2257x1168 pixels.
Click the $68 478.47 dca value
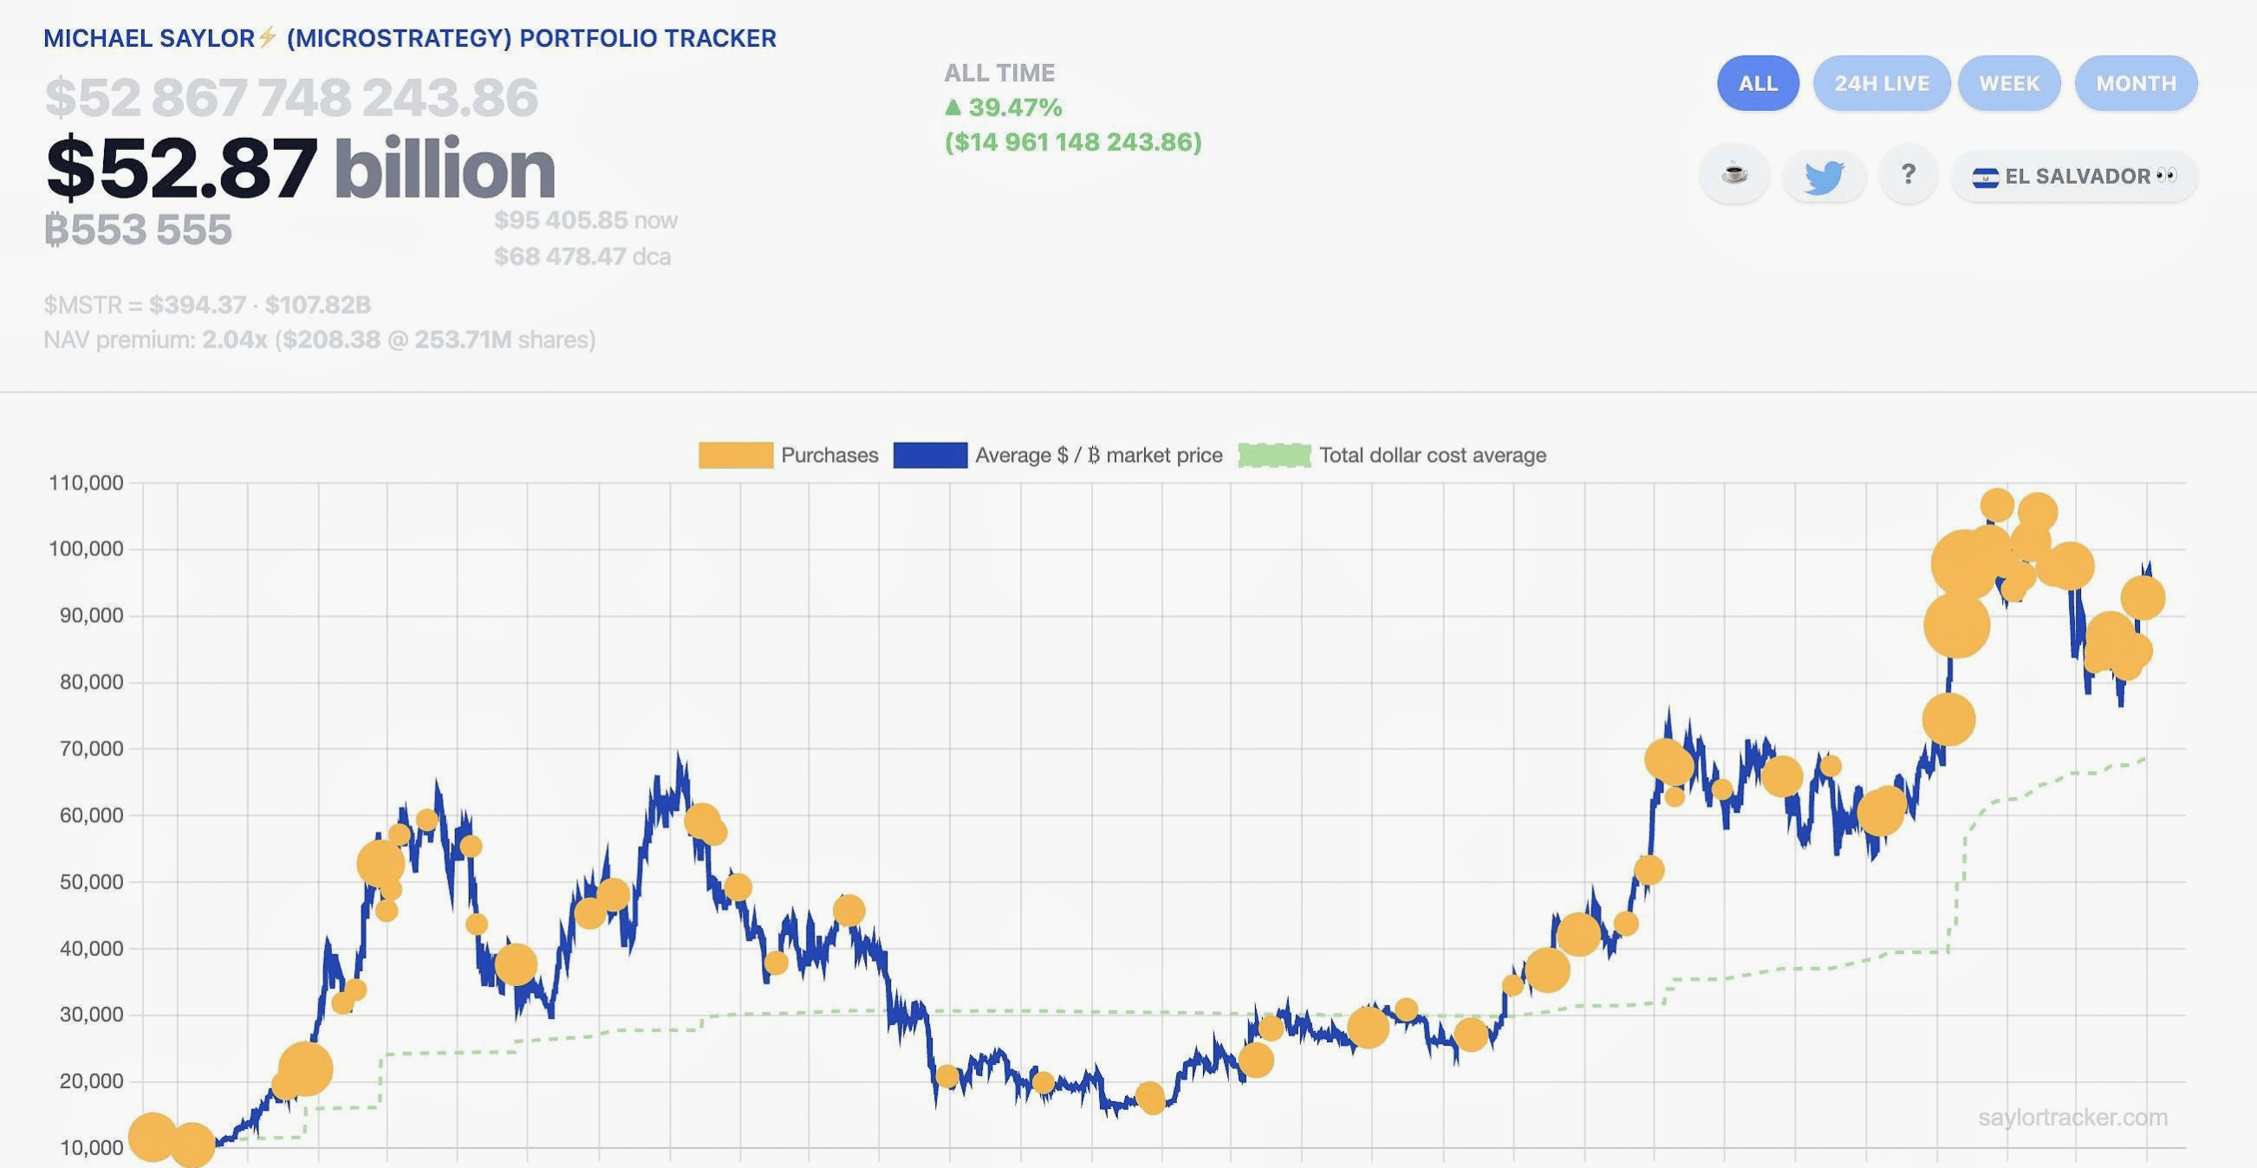pyautogui.click(x=582, y=256)
